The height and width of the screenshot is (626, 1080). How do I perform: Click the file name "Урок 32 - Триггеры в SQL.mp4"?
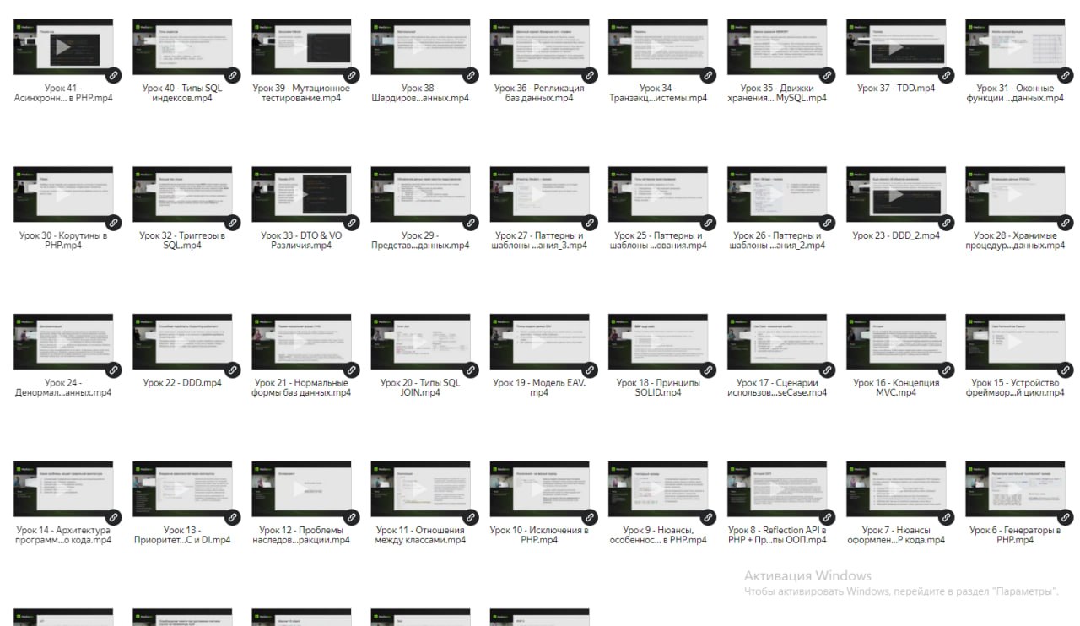click(x=182, y=240)
